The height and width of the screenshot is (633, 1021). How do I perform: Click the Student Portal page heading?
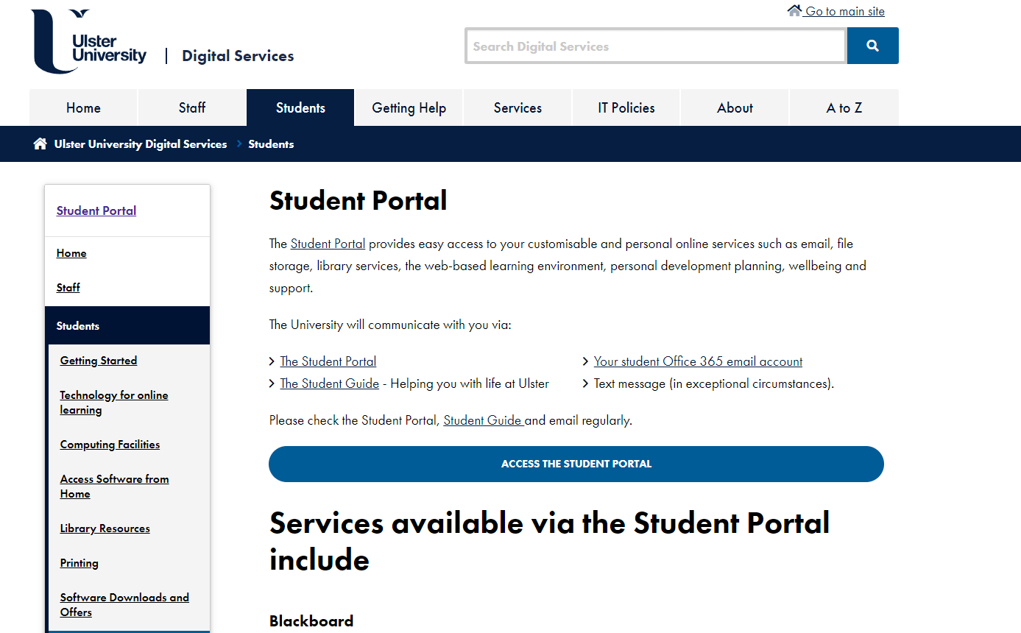tap(358, 201)
